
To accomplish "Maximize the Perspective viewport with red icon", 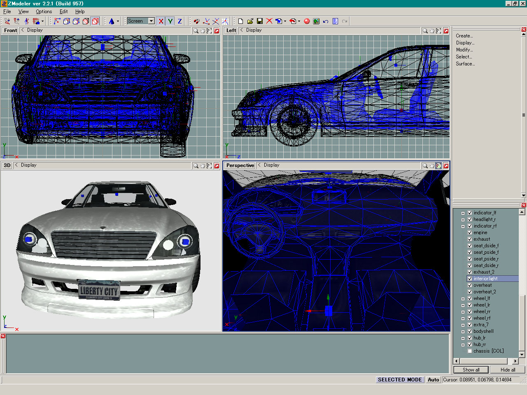I will pyautogui.click(x=445, y=165).
